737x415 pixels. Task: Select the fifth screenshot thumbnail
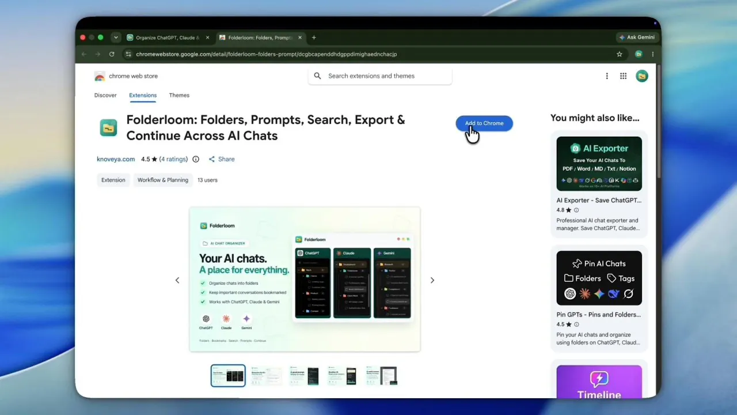381,376
